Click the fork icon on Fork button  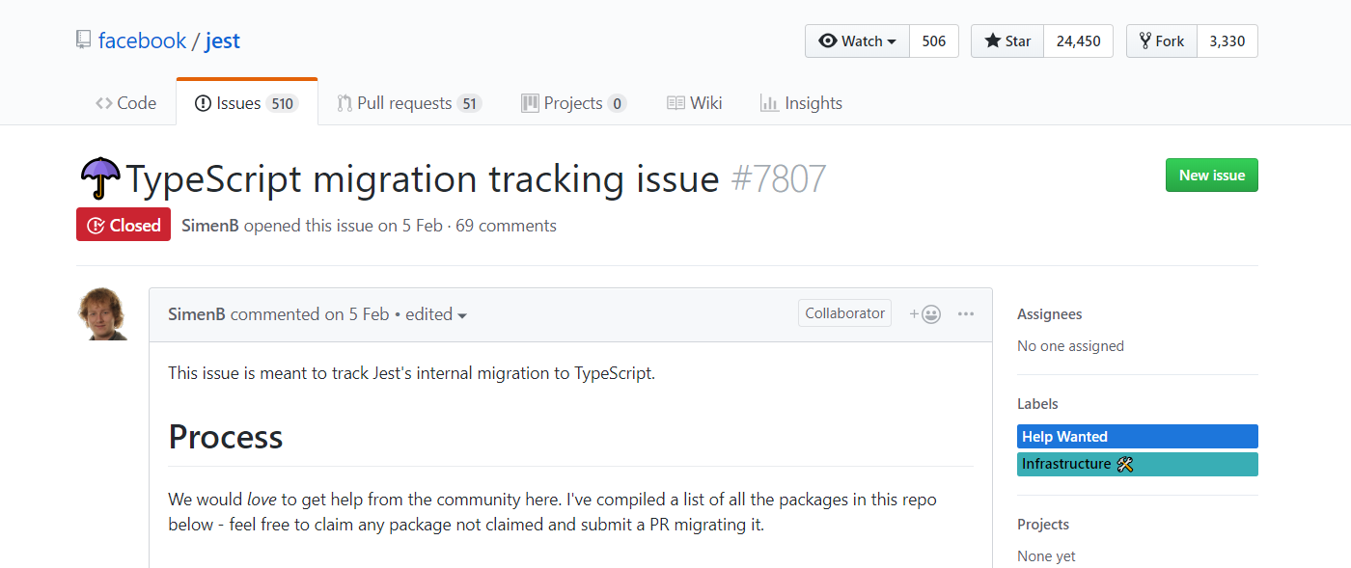tap(1145, 41)
